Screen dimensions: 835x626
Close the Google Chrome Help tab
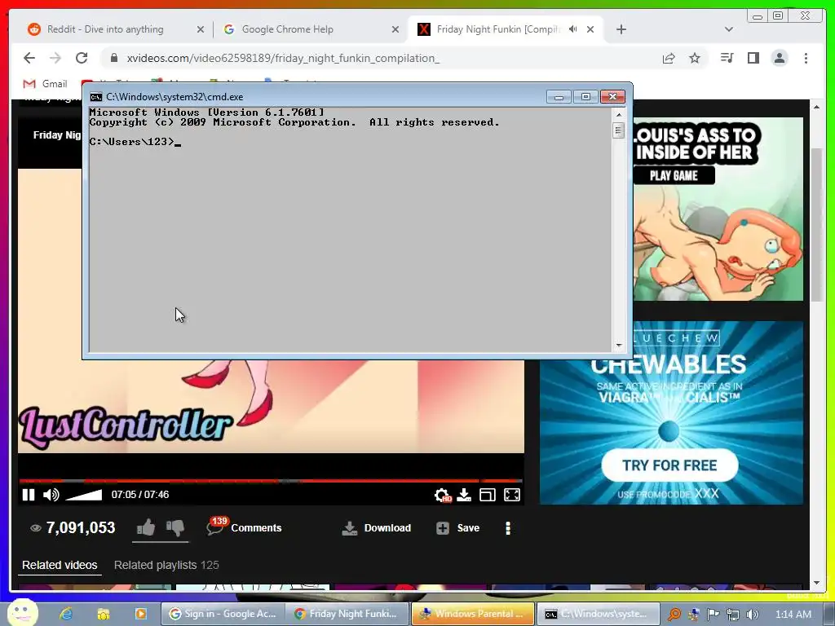point(395,29)
